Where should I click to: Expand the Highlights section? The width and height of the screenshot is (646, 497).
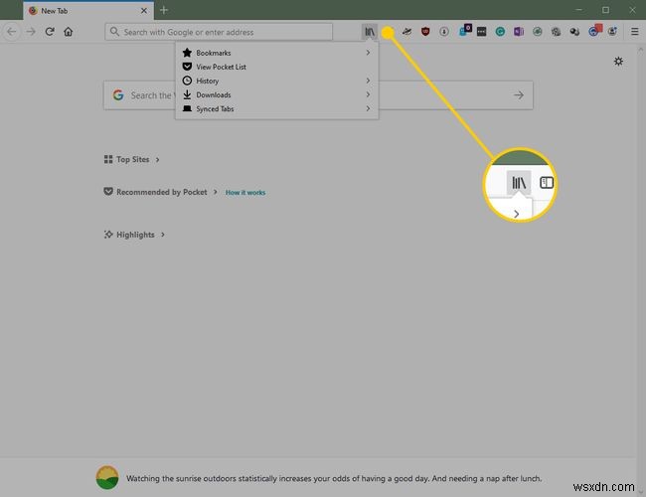click(x=134, y=235)
